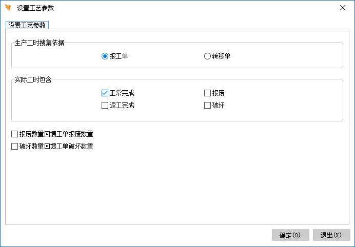
Task: Enable 报废数量回馈工单报废数量 option
Action: pos(14,134)
